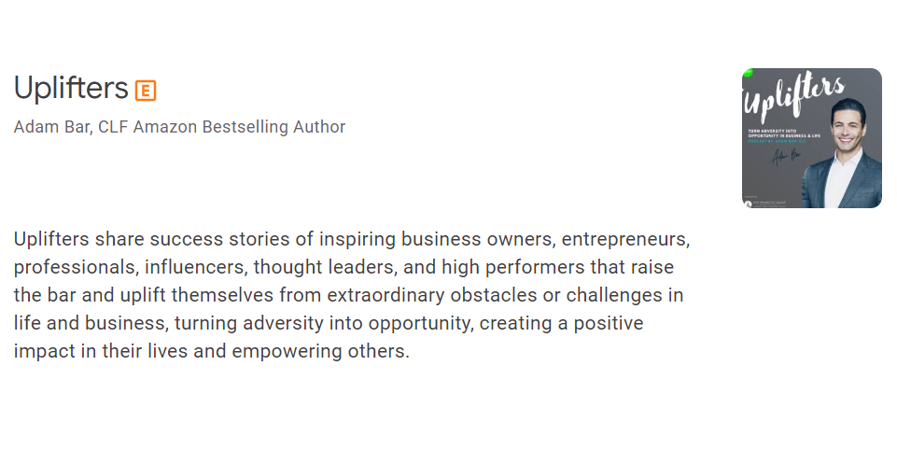Open the Uplifters podcast cover thumbnail
The image size is (897, 464).
click(x=811, y=137)
